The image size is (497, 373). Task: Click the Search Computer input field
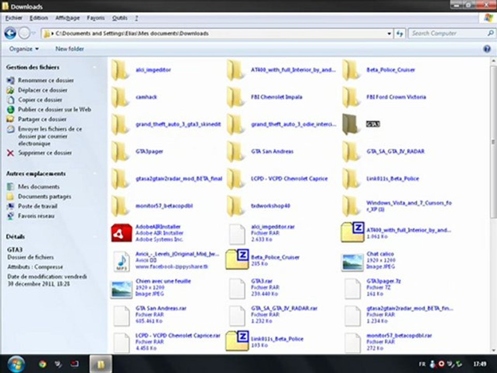point(448,33)
